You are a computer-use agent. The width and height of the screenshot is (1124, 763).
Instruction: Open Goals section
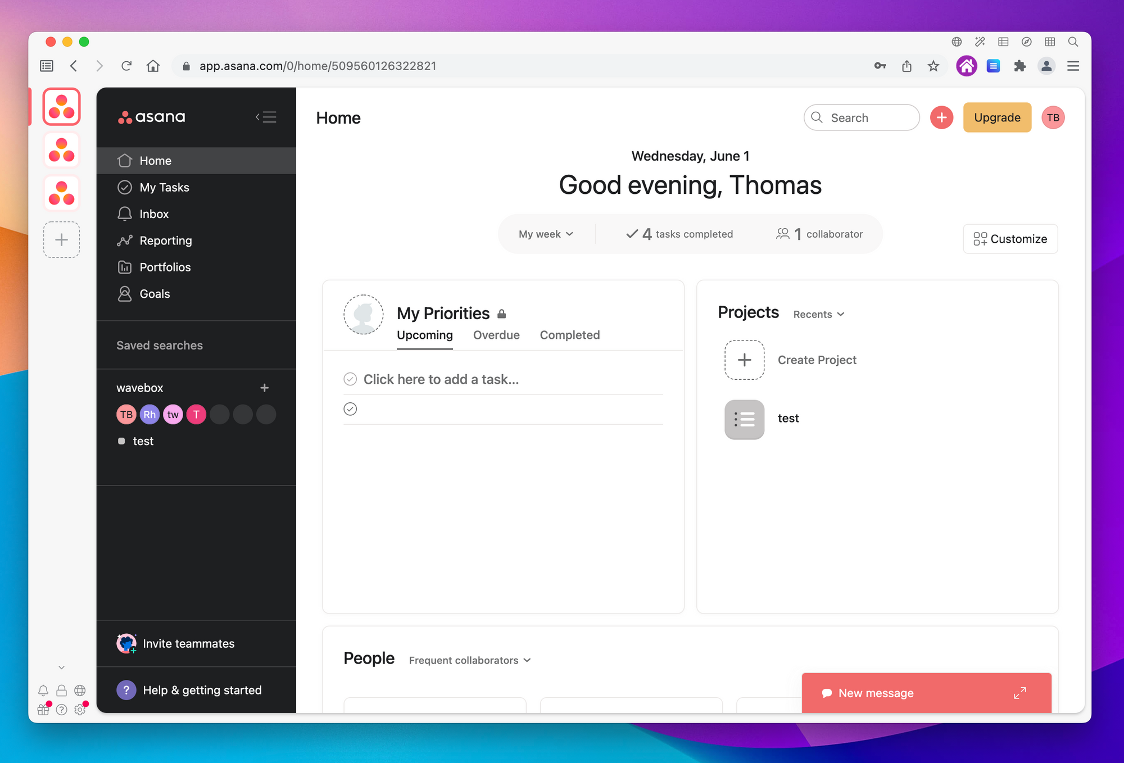(154, 294)
